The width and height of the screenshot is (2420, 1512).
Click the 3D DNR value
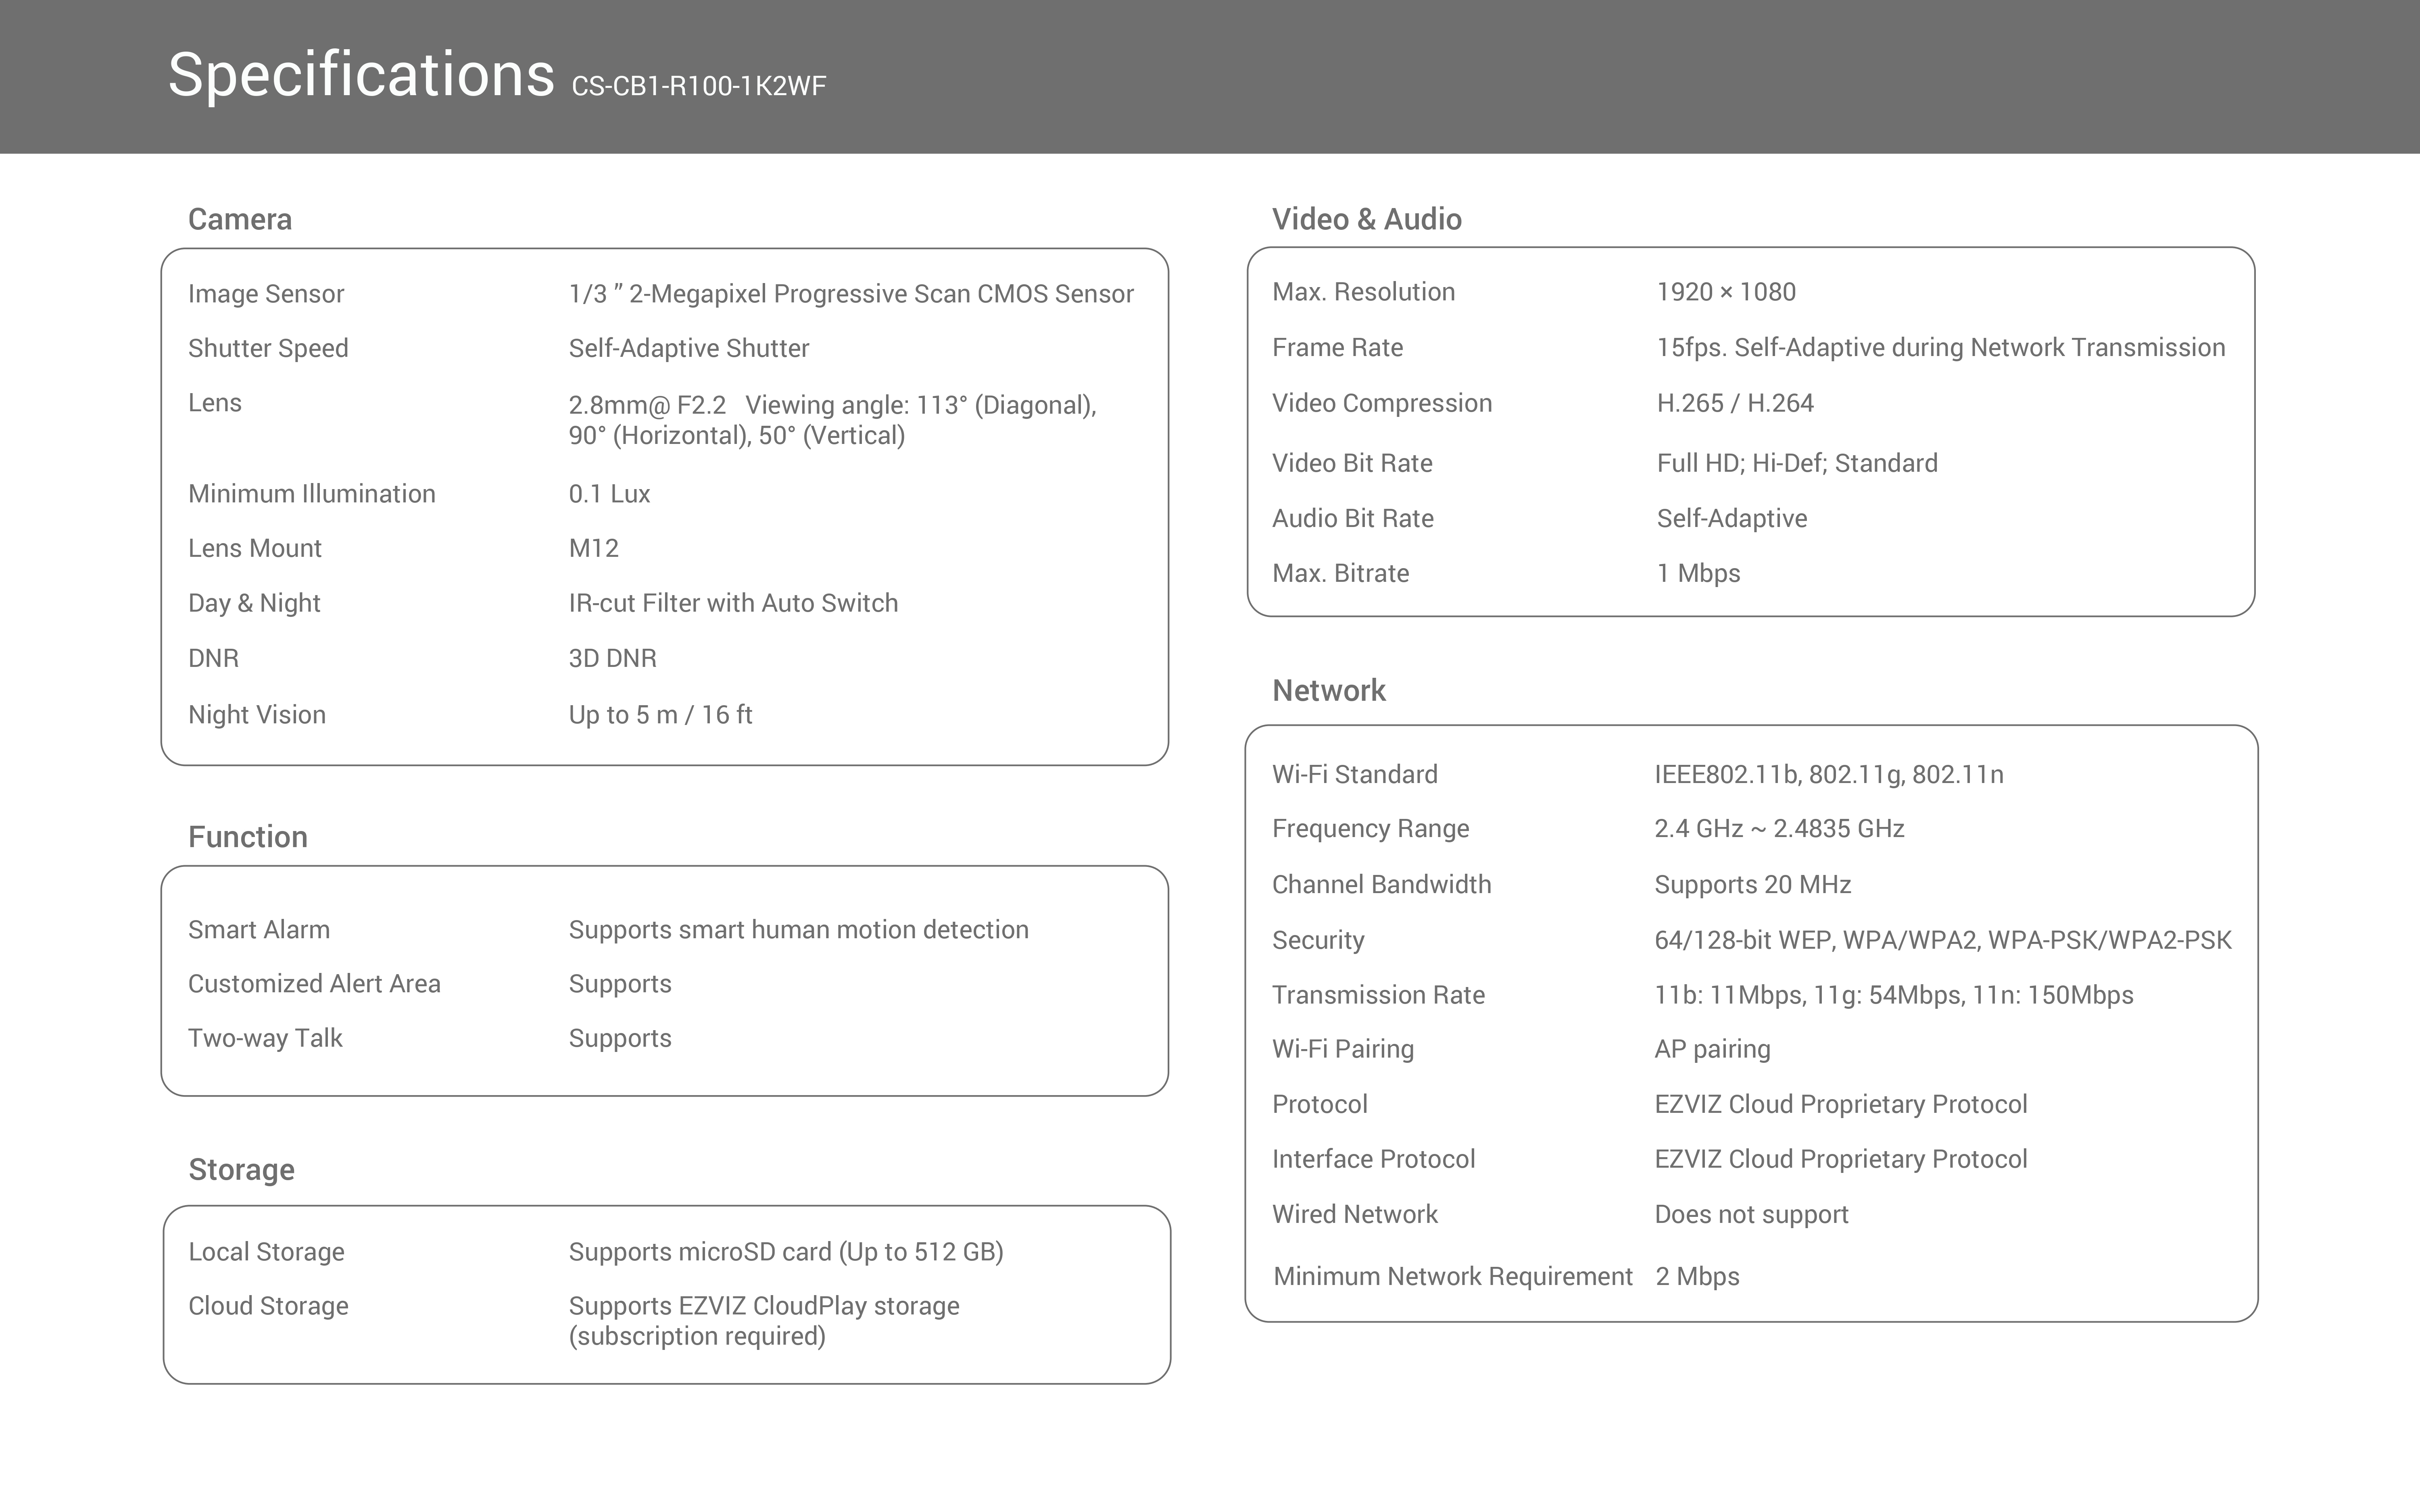pos(613,658)
